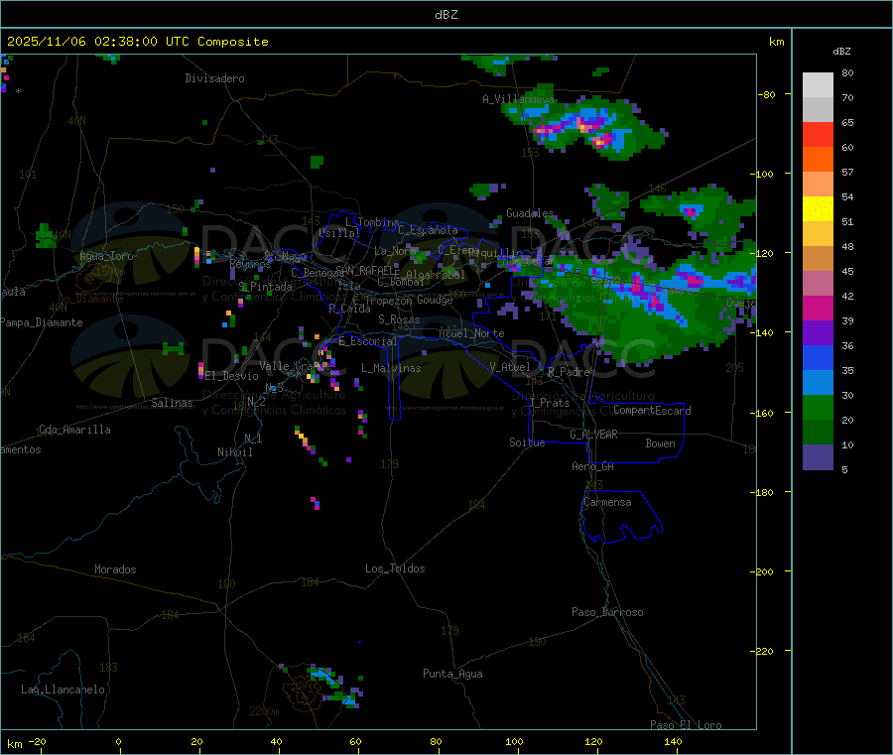
Task: Click the S_Pintada location label
Action: [x=265, y=287]
